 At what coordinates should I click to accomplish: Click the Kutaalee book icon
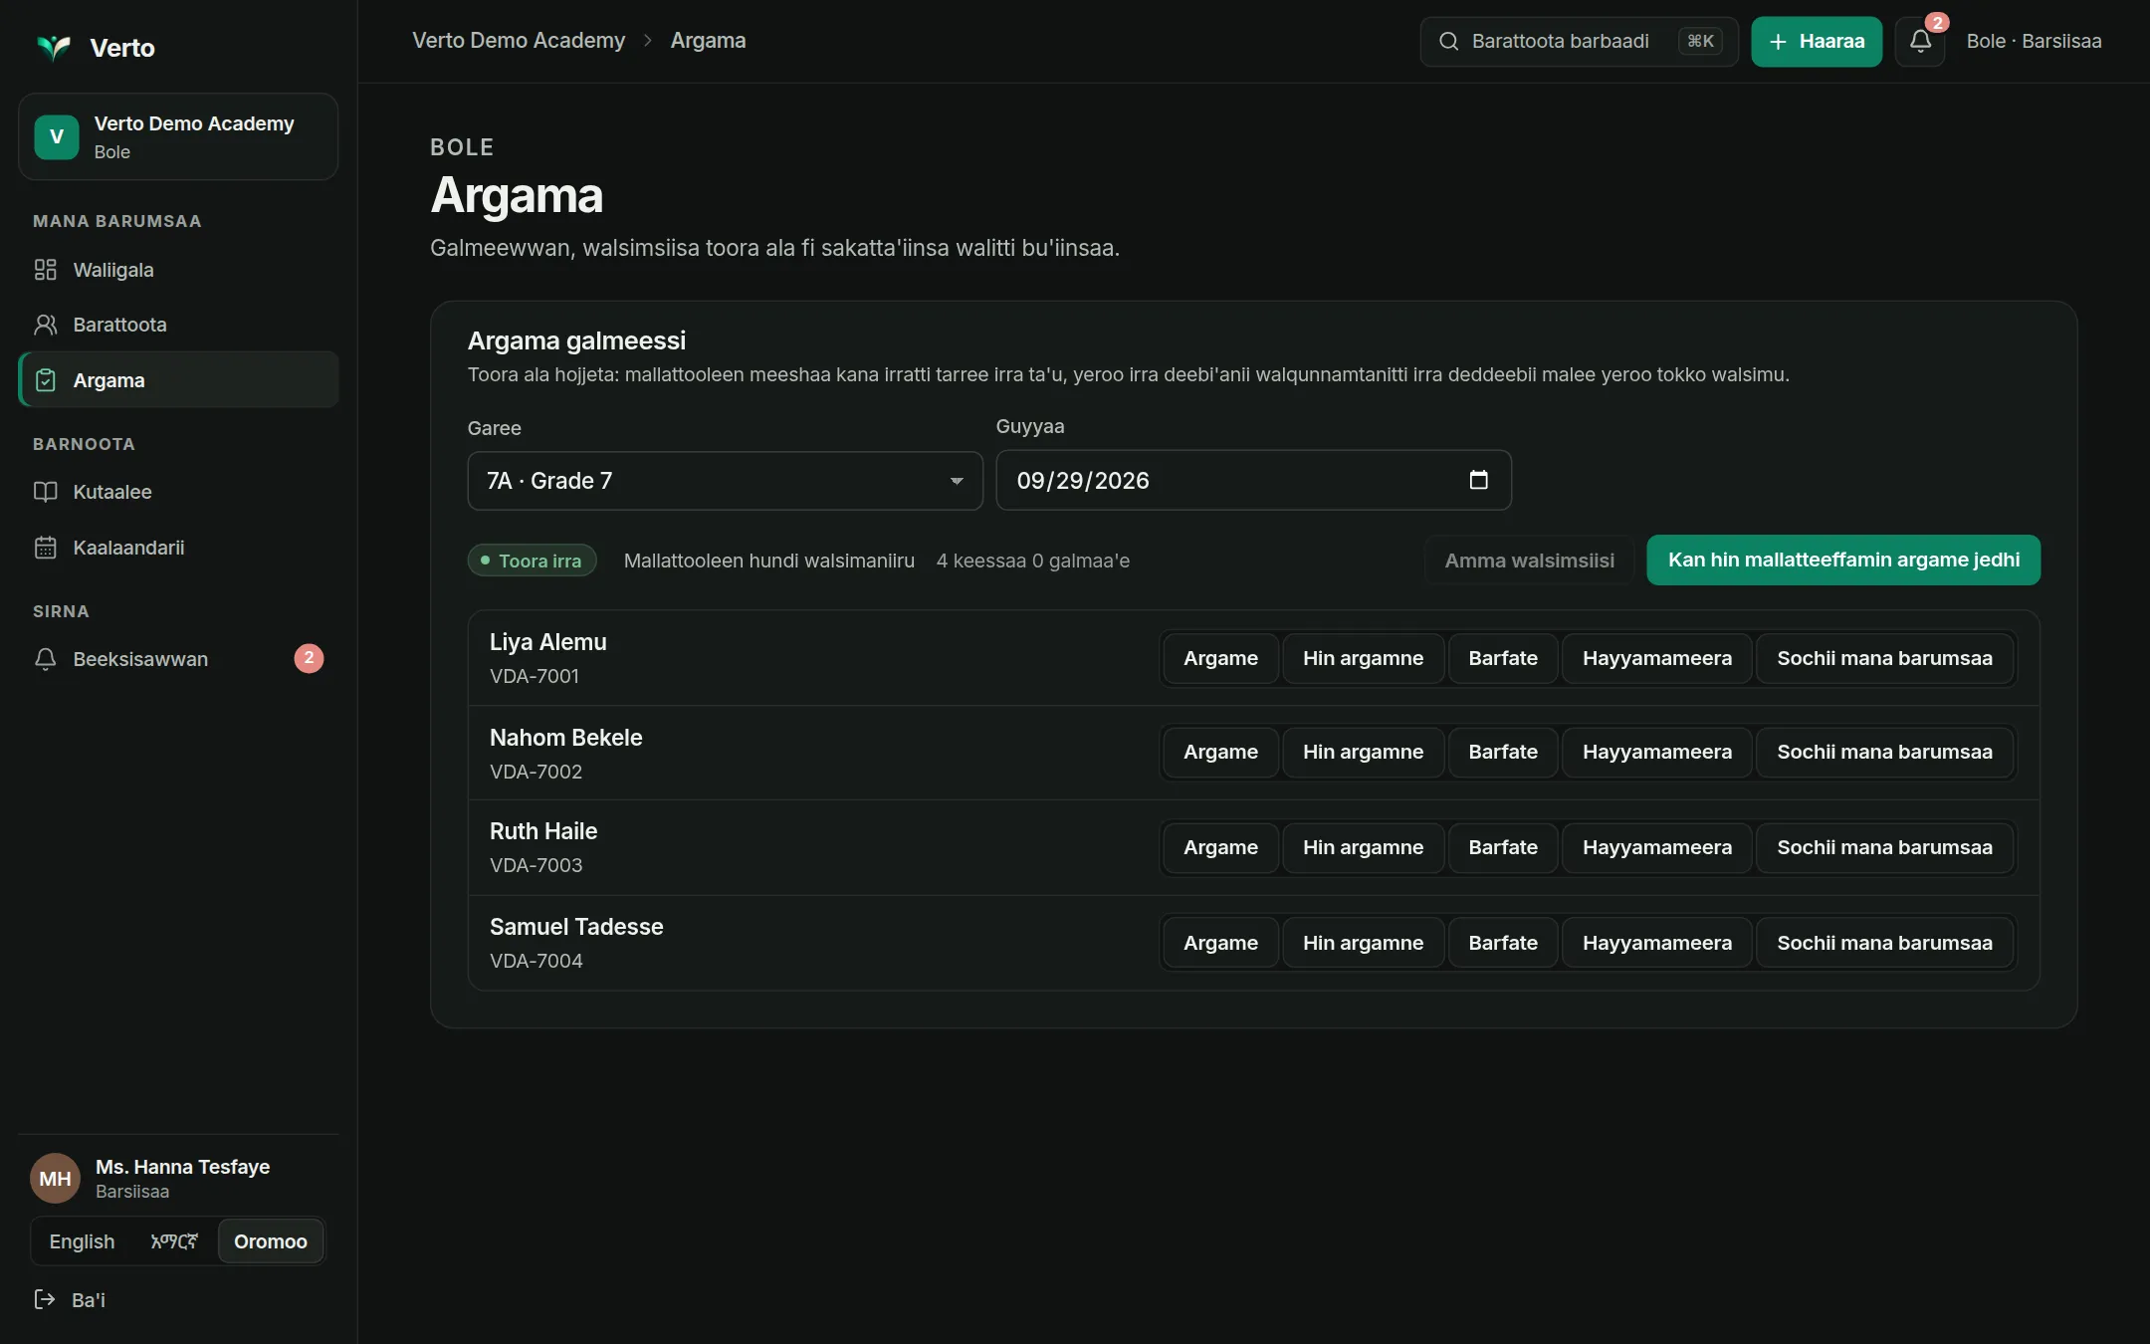46,492
